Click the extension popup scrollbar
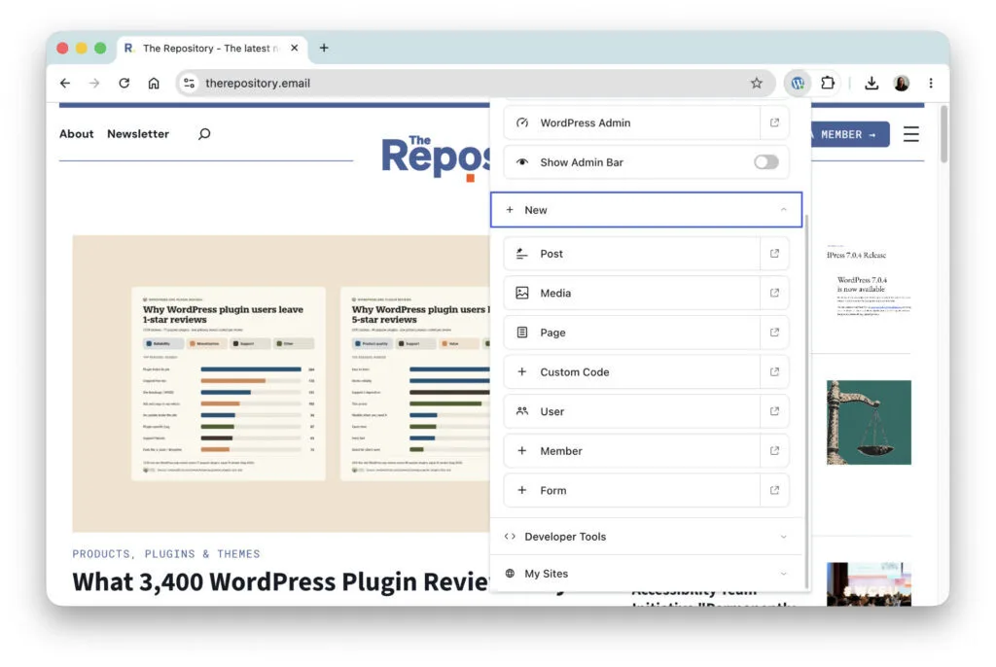This screenshot has height=667, width=996. coord(806,401)
